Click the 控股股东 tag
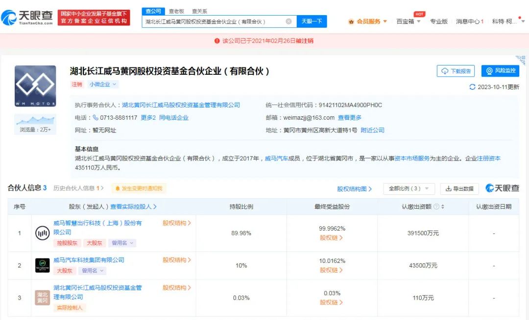This screenshot has width=529, height=320. tap(67, 243)
